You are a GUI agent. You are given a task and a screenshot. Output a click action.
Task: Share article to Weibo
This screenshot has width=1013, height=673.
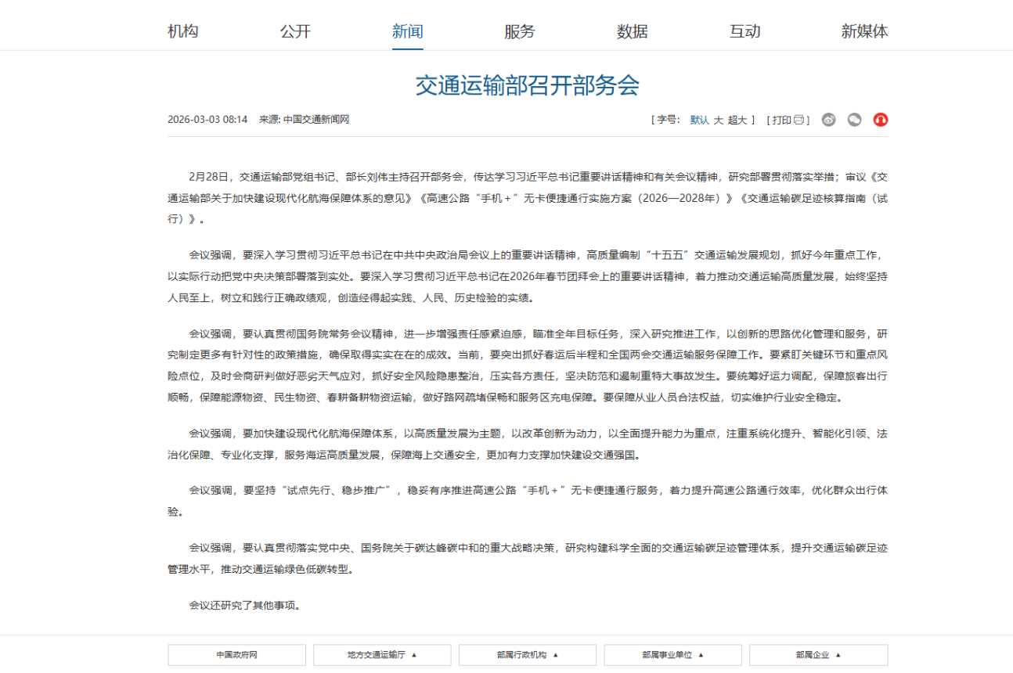coord(829,120)
